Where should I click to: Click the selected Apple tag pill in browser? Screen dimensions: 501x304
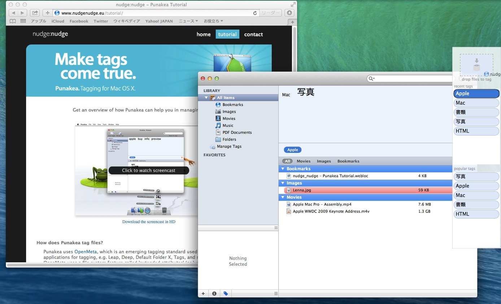click(293, 150)
